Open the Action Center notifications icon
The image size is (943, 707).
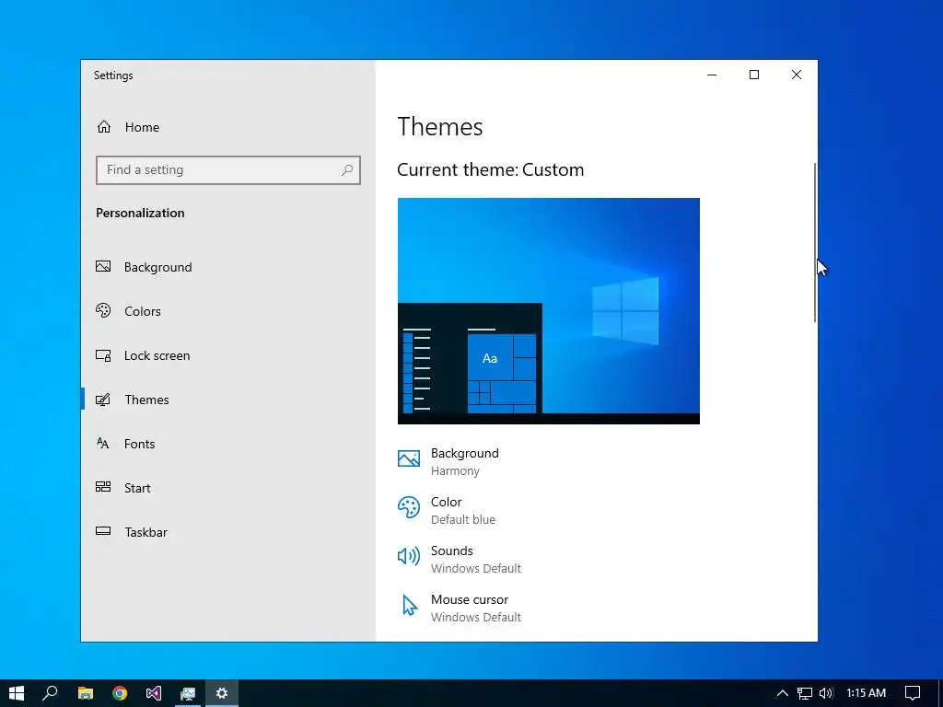(x=913, y=693)
